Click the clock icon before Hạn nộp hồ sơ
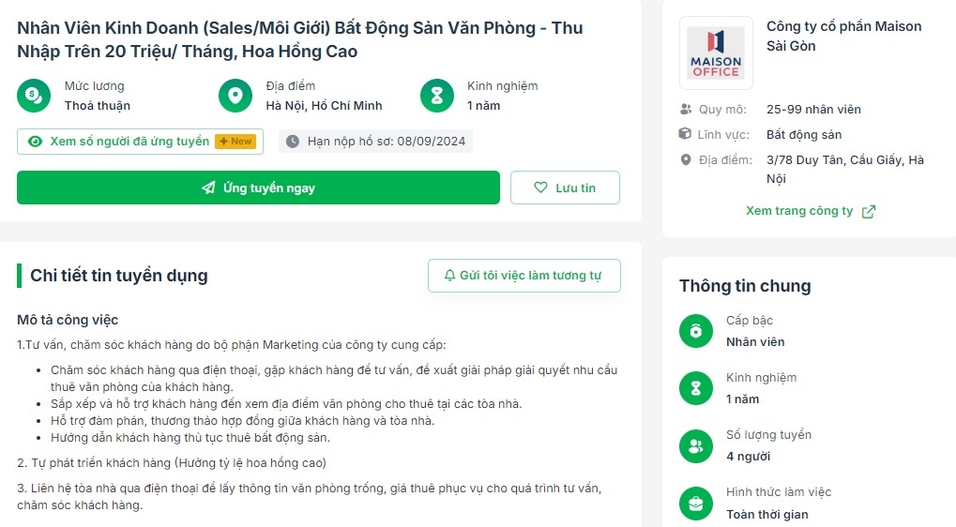The image size is (956, 527). click(293, 142)
